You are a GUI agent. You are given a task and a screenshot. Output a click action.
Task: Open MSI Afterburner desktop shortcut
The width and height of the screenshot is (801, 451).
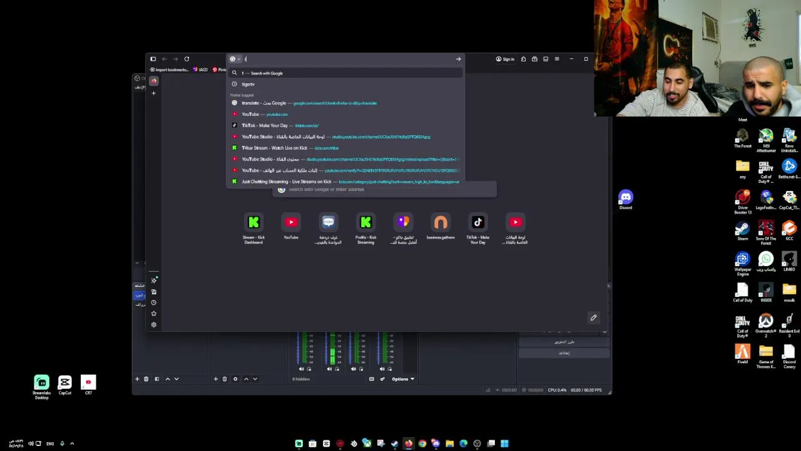(766, 140)
